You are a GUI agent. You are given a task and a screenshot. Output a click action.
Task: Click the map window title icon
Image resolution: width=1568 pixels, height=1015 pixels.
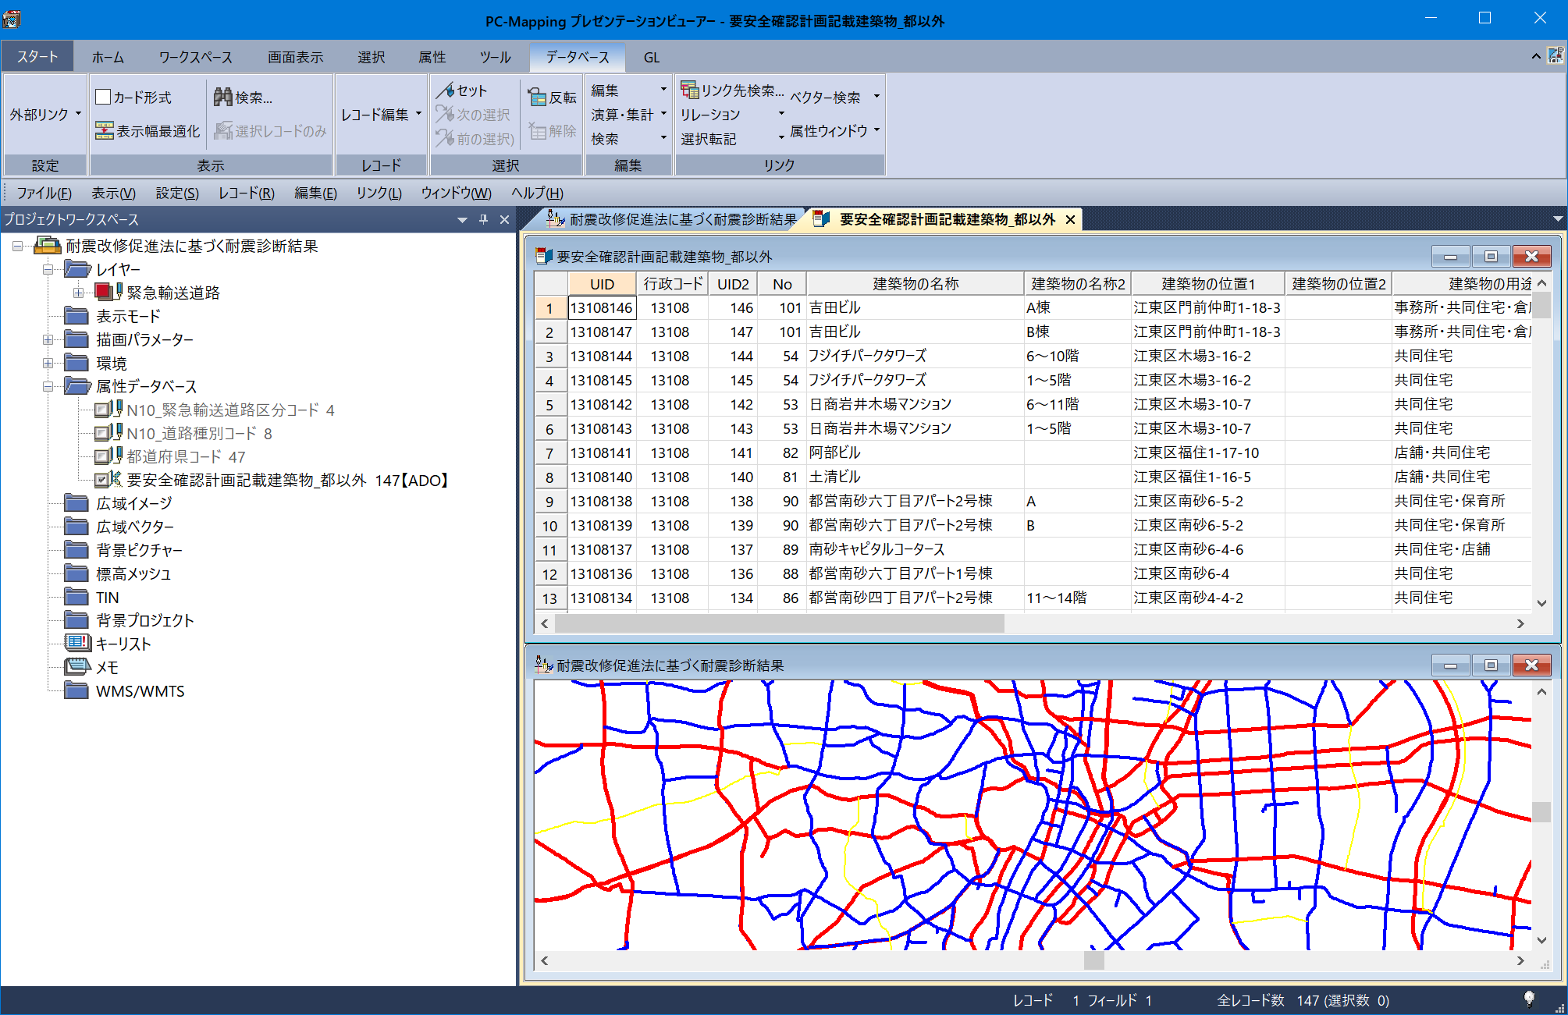coord(544,665)
